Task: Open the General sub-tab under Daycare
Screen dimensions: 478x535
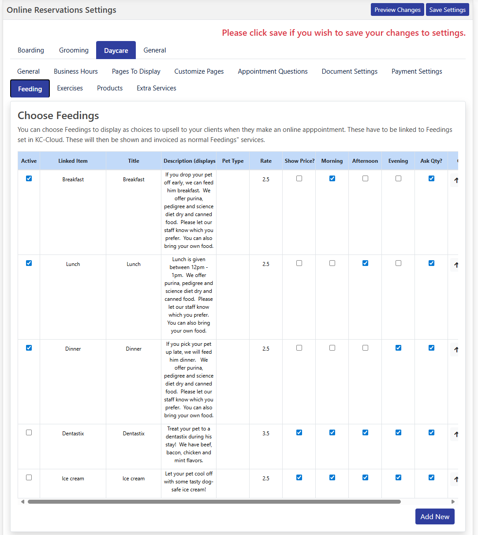Action: pyautogui.click(x=28, y=71)
